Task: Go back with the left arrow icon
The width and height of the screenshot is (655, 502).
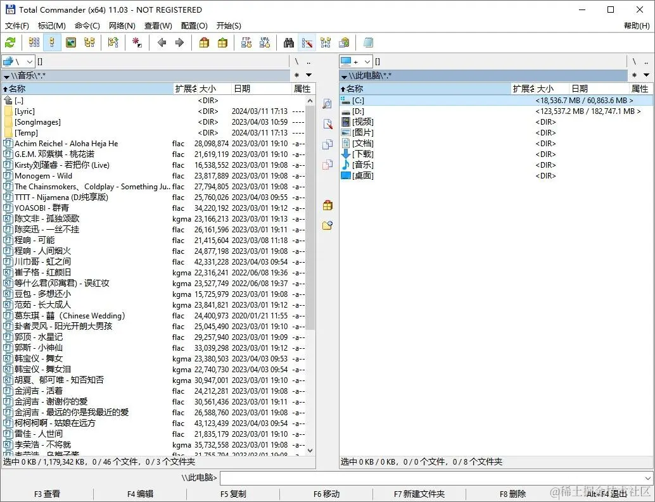Action: pos(162,42)
